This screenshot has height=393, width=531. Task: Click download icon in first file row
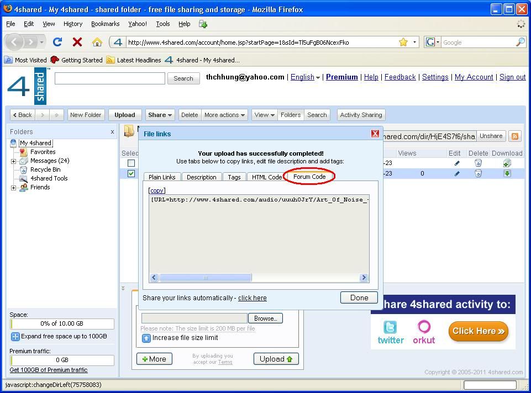(x=507, y=163)
